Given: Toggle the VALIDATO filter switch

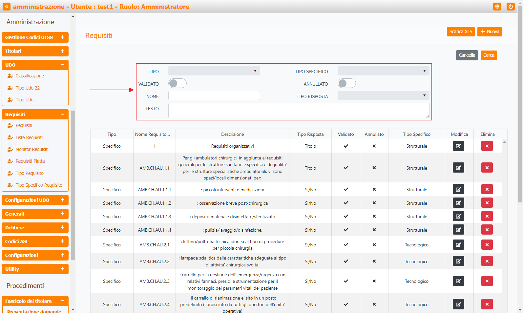Looking at the screenshot, I should (x=178, y=84).
